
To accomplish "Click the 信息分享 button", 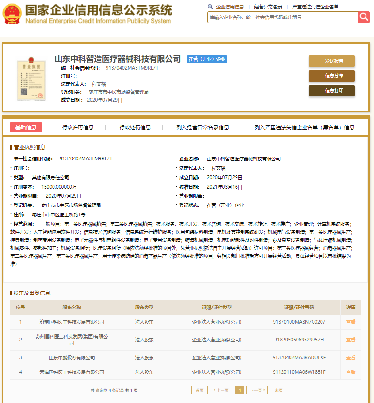I will tap(332, 76).
